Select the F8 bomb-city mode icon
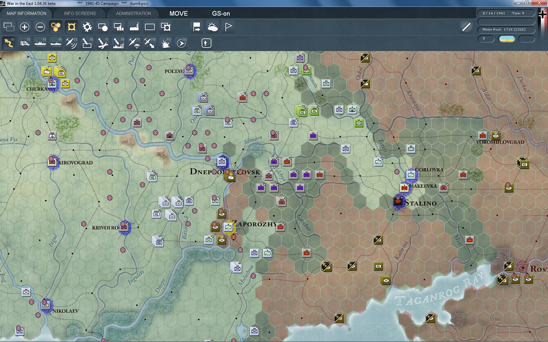The width and height of the screenshot is (548, 342). [118, 43]
